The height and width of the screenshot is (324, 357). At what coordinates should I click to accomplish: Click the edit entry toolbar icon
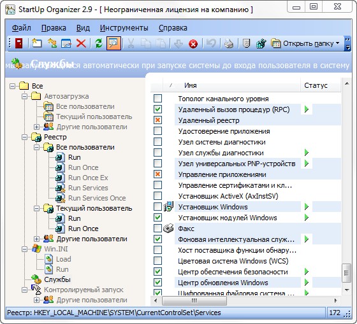(x=66, y=43)
